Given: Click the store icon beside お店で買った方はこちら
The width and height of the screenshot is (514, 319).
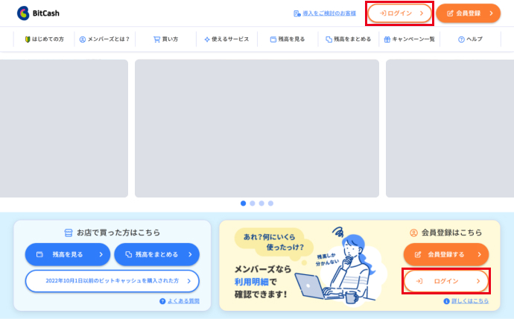Looking at the screenshot, I should (69, 233).
